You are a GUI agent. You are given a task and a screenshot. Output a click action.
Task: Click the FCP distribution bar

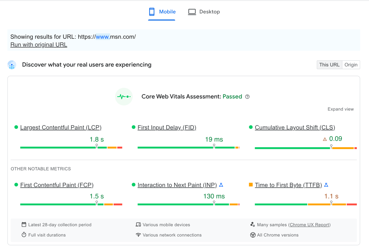click(71, 204)
